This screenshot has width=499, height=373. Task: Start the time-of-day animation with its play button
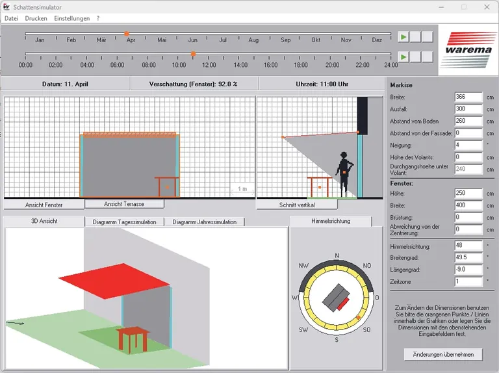click(x=403, y=57)
